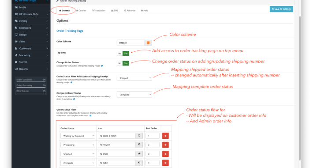Screen dimensions: 313x168
Task: Click the Sort Order column header
Action: click(x=151, y=128)
